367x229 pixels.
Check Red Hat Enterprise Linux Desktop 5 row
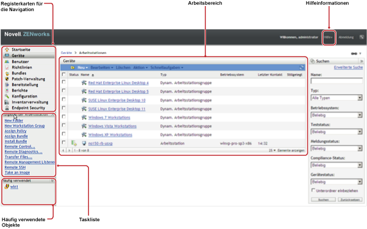63,91
